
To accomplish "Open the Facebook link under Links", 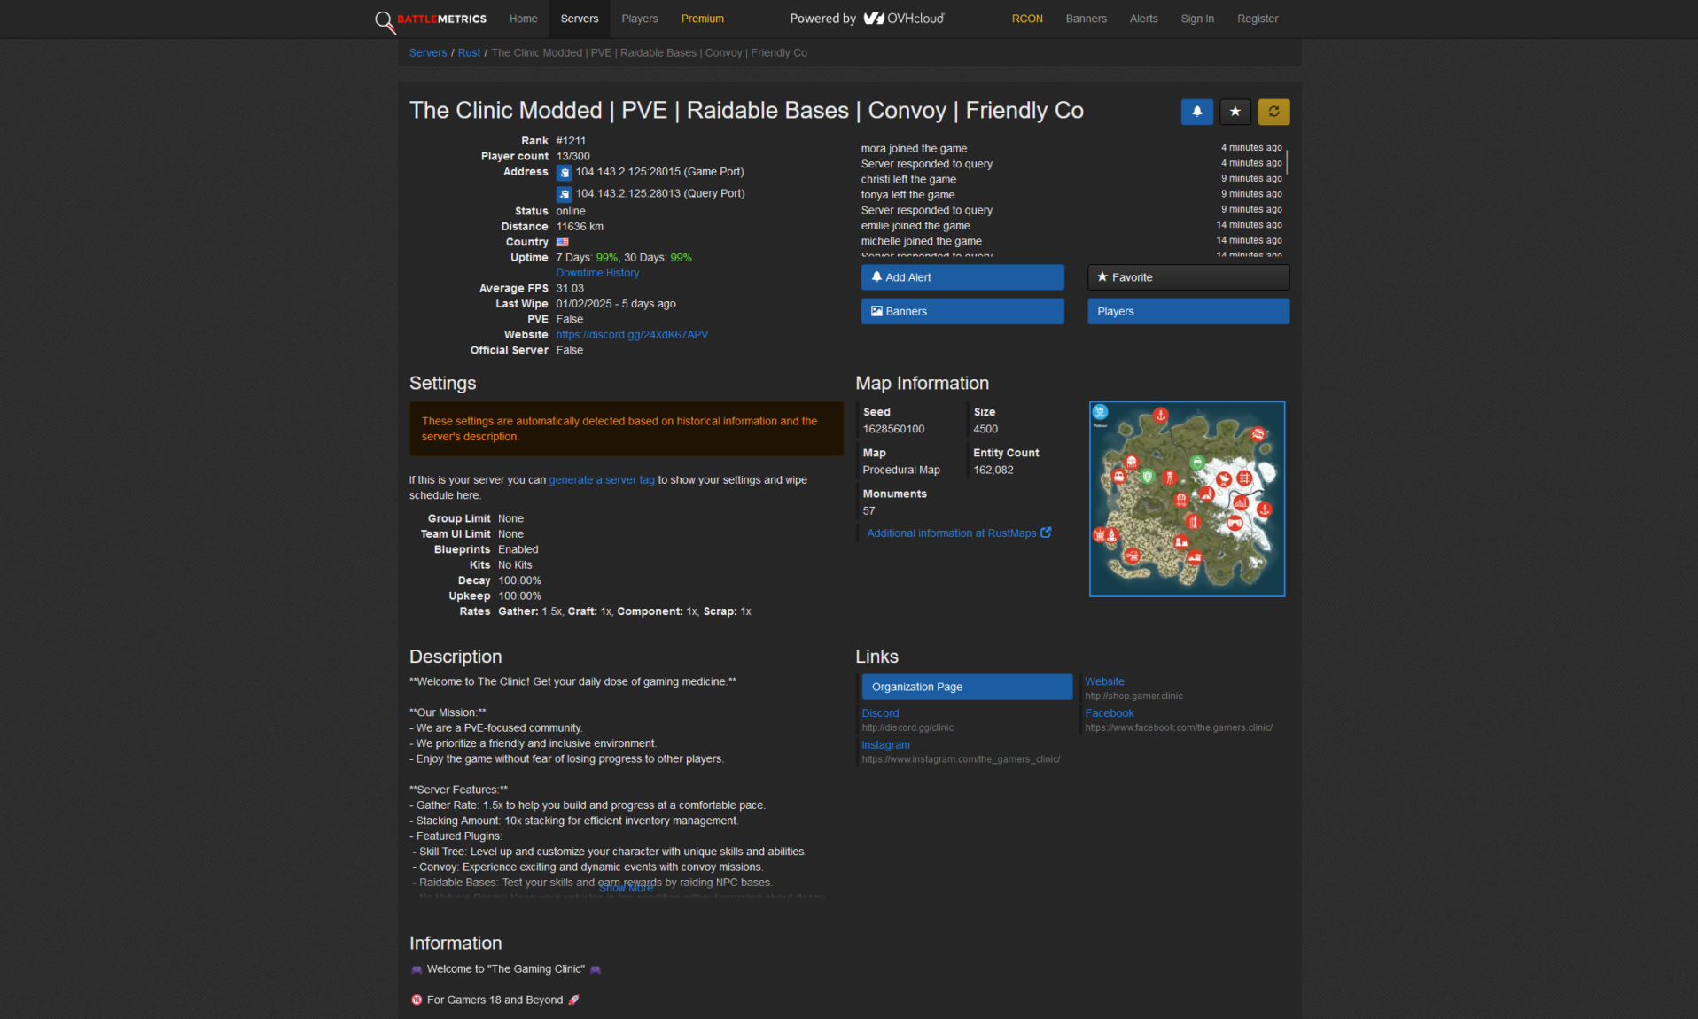I will pyautogui.click(x=1109, y=713).
